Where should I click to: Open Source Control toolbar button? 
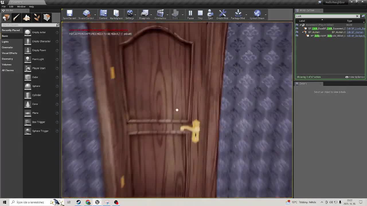[86, 15]
